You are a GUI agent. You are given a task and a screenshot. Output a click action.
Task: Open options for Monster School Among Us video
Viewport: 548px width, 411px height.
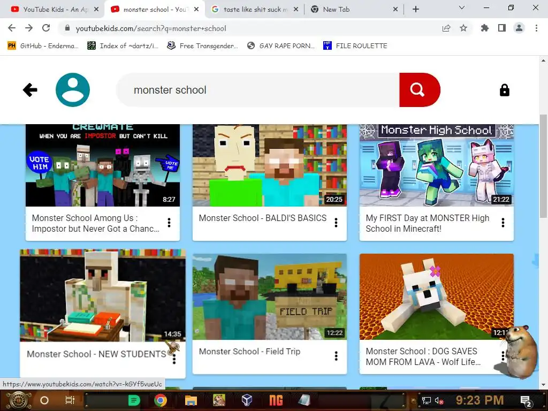click(169, 223)
